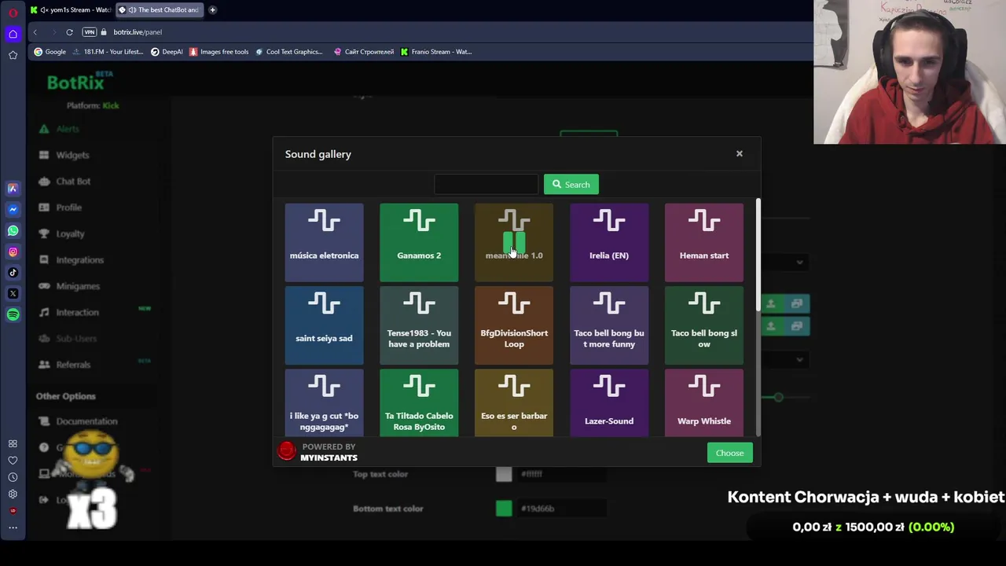
Task: Choose the BfgDivisionShort Loop sound
Action: click(x=514, y=325)
